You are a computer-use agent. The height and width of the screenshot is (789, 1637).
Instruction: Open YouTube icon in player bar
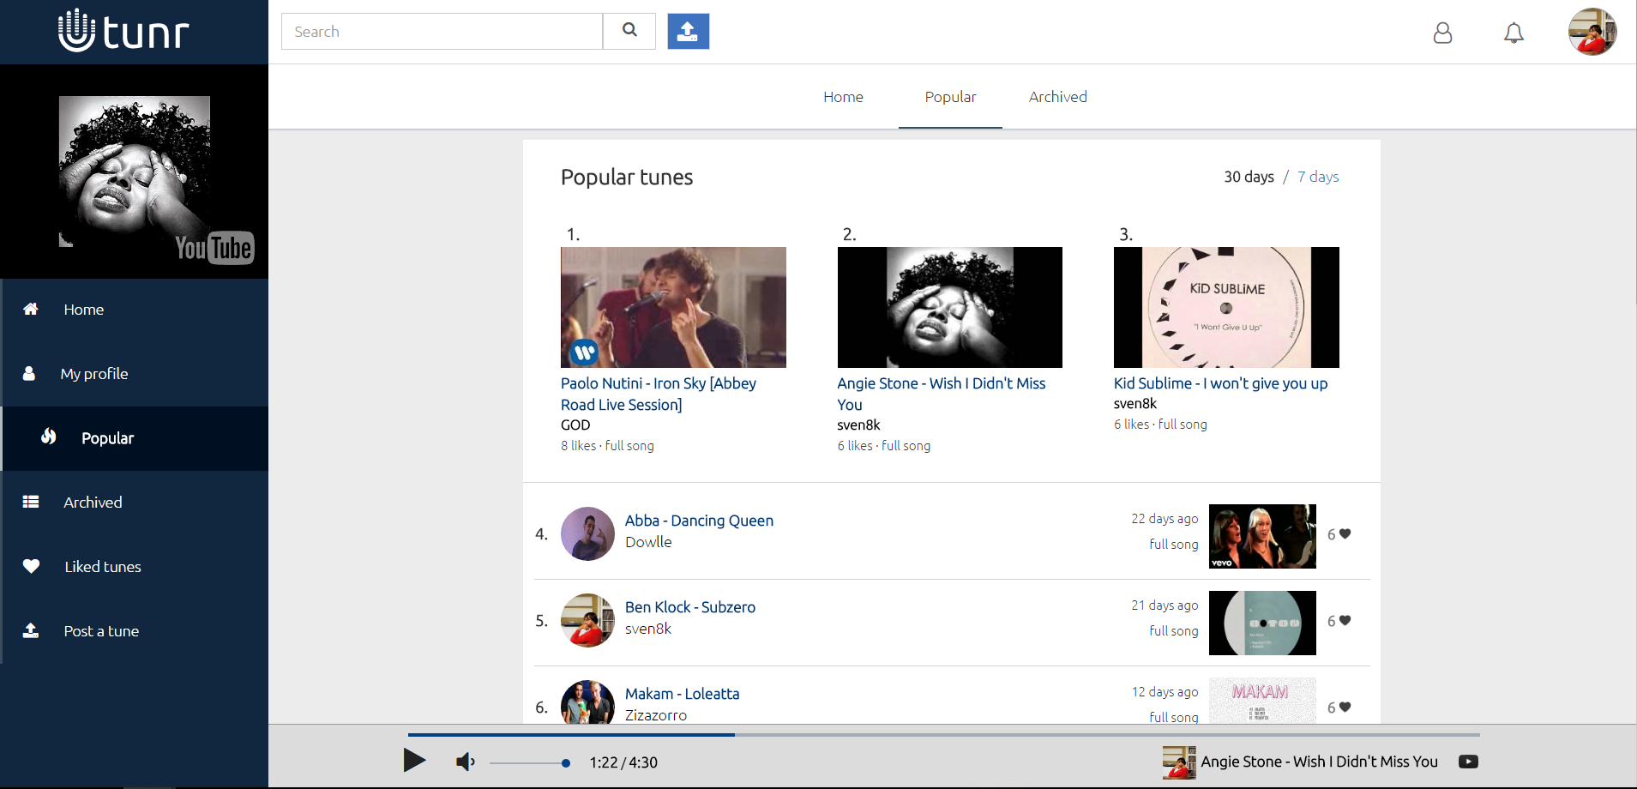click(1468, 762)
